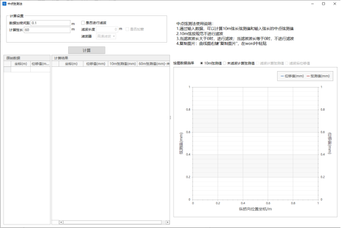Click the red 弦测值(mm) legend entry

[318, 76]
